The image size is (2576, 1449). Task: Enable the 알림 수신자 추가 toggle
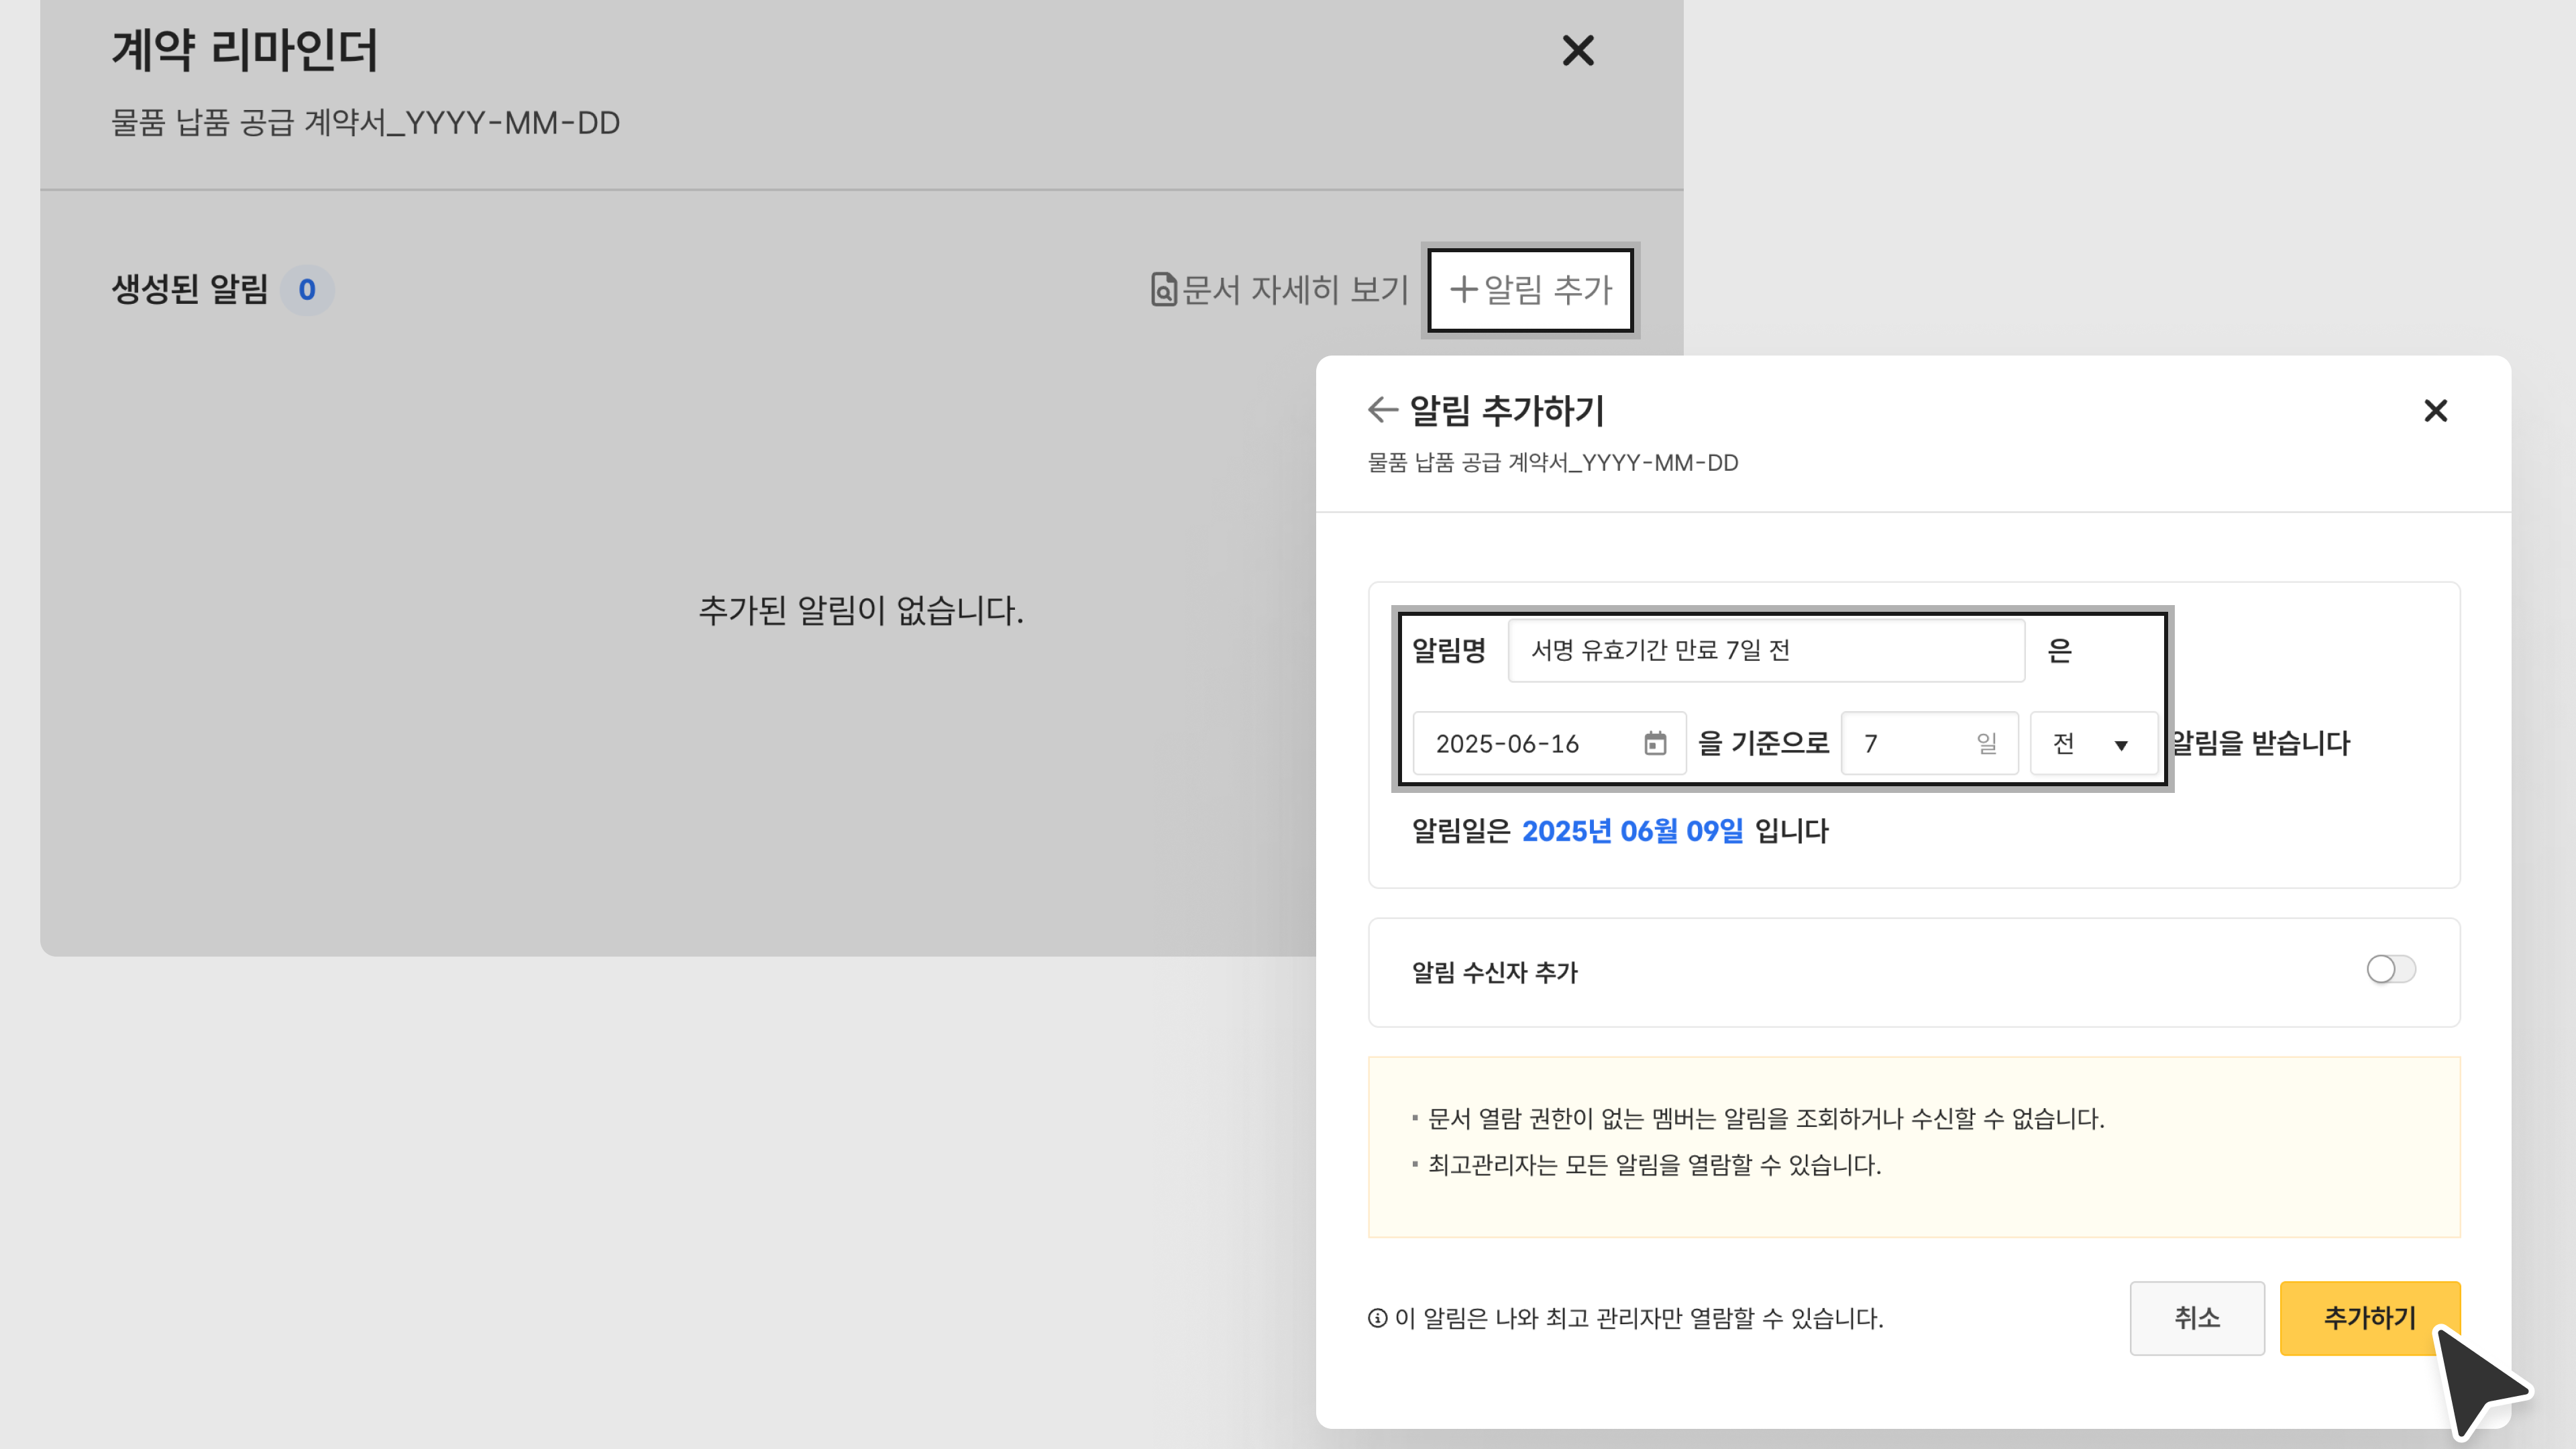[2390, 969]
